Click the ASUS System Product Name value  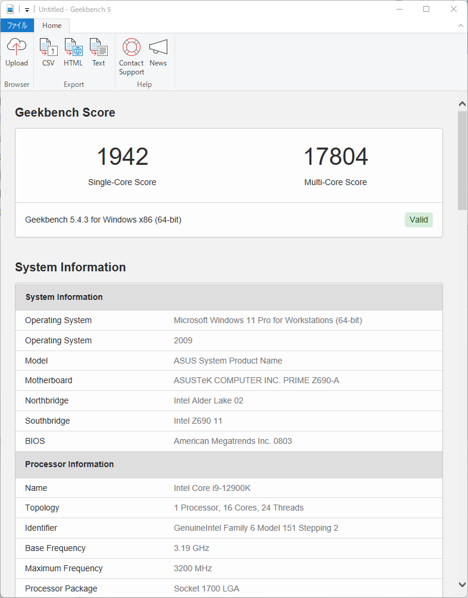coord(228,361)
